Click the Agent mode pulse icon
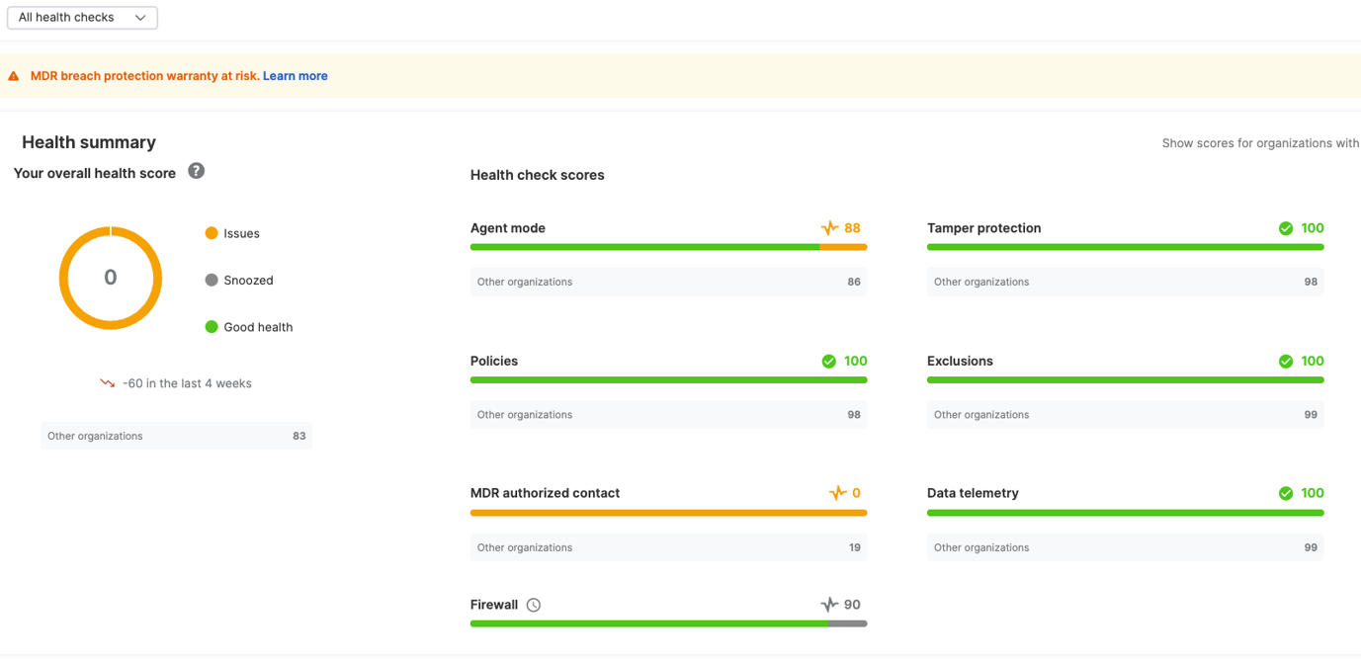The image size is (1361, 662). 829,228
